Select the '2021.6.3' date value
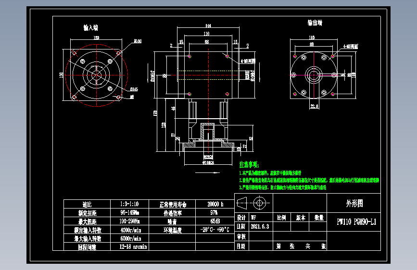Viewport: 417px width, 270px height. click(x=260, y=226)
